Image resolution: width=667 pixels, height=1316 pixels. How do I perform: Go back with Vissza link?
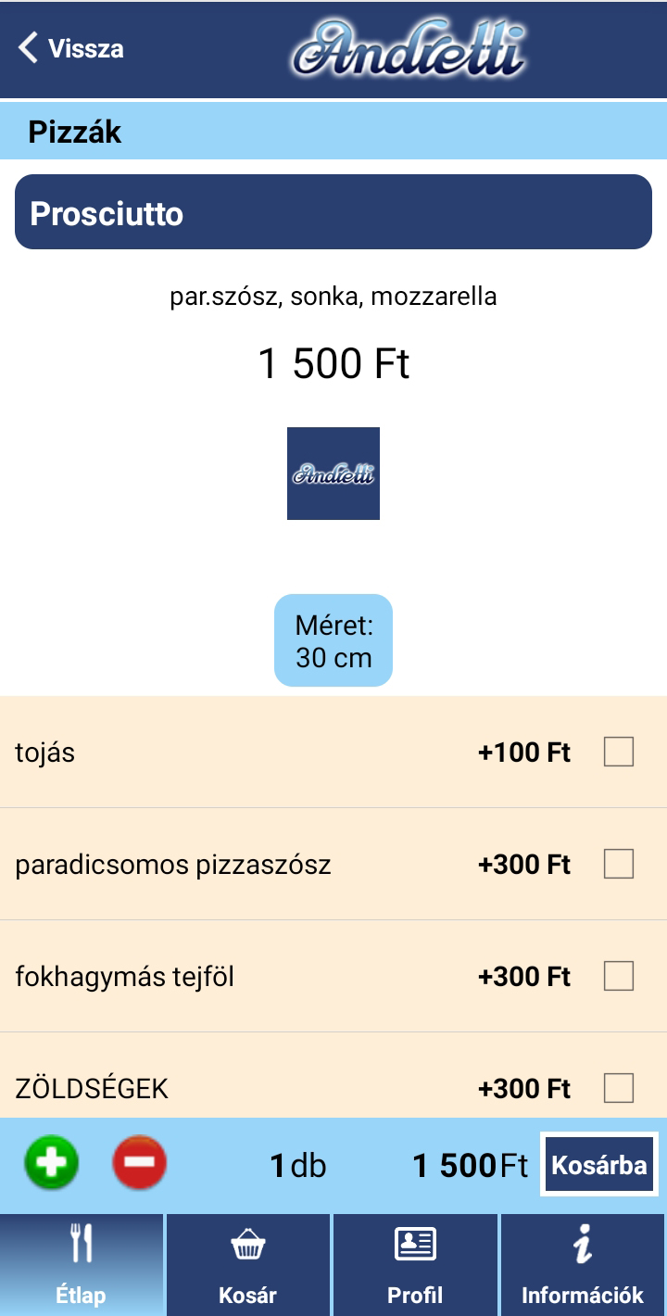85,48
